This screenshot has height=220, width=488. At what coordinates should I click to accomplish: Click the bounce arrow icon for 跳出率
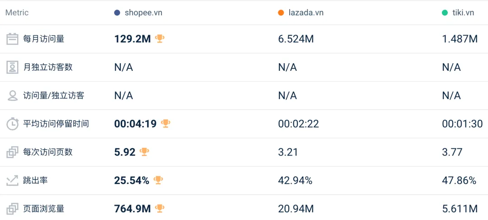[x=13, y=181]
